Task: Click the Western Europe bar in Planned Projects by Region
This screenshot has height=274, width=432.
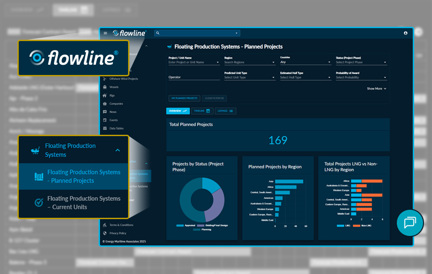Action: coord(277,209)
